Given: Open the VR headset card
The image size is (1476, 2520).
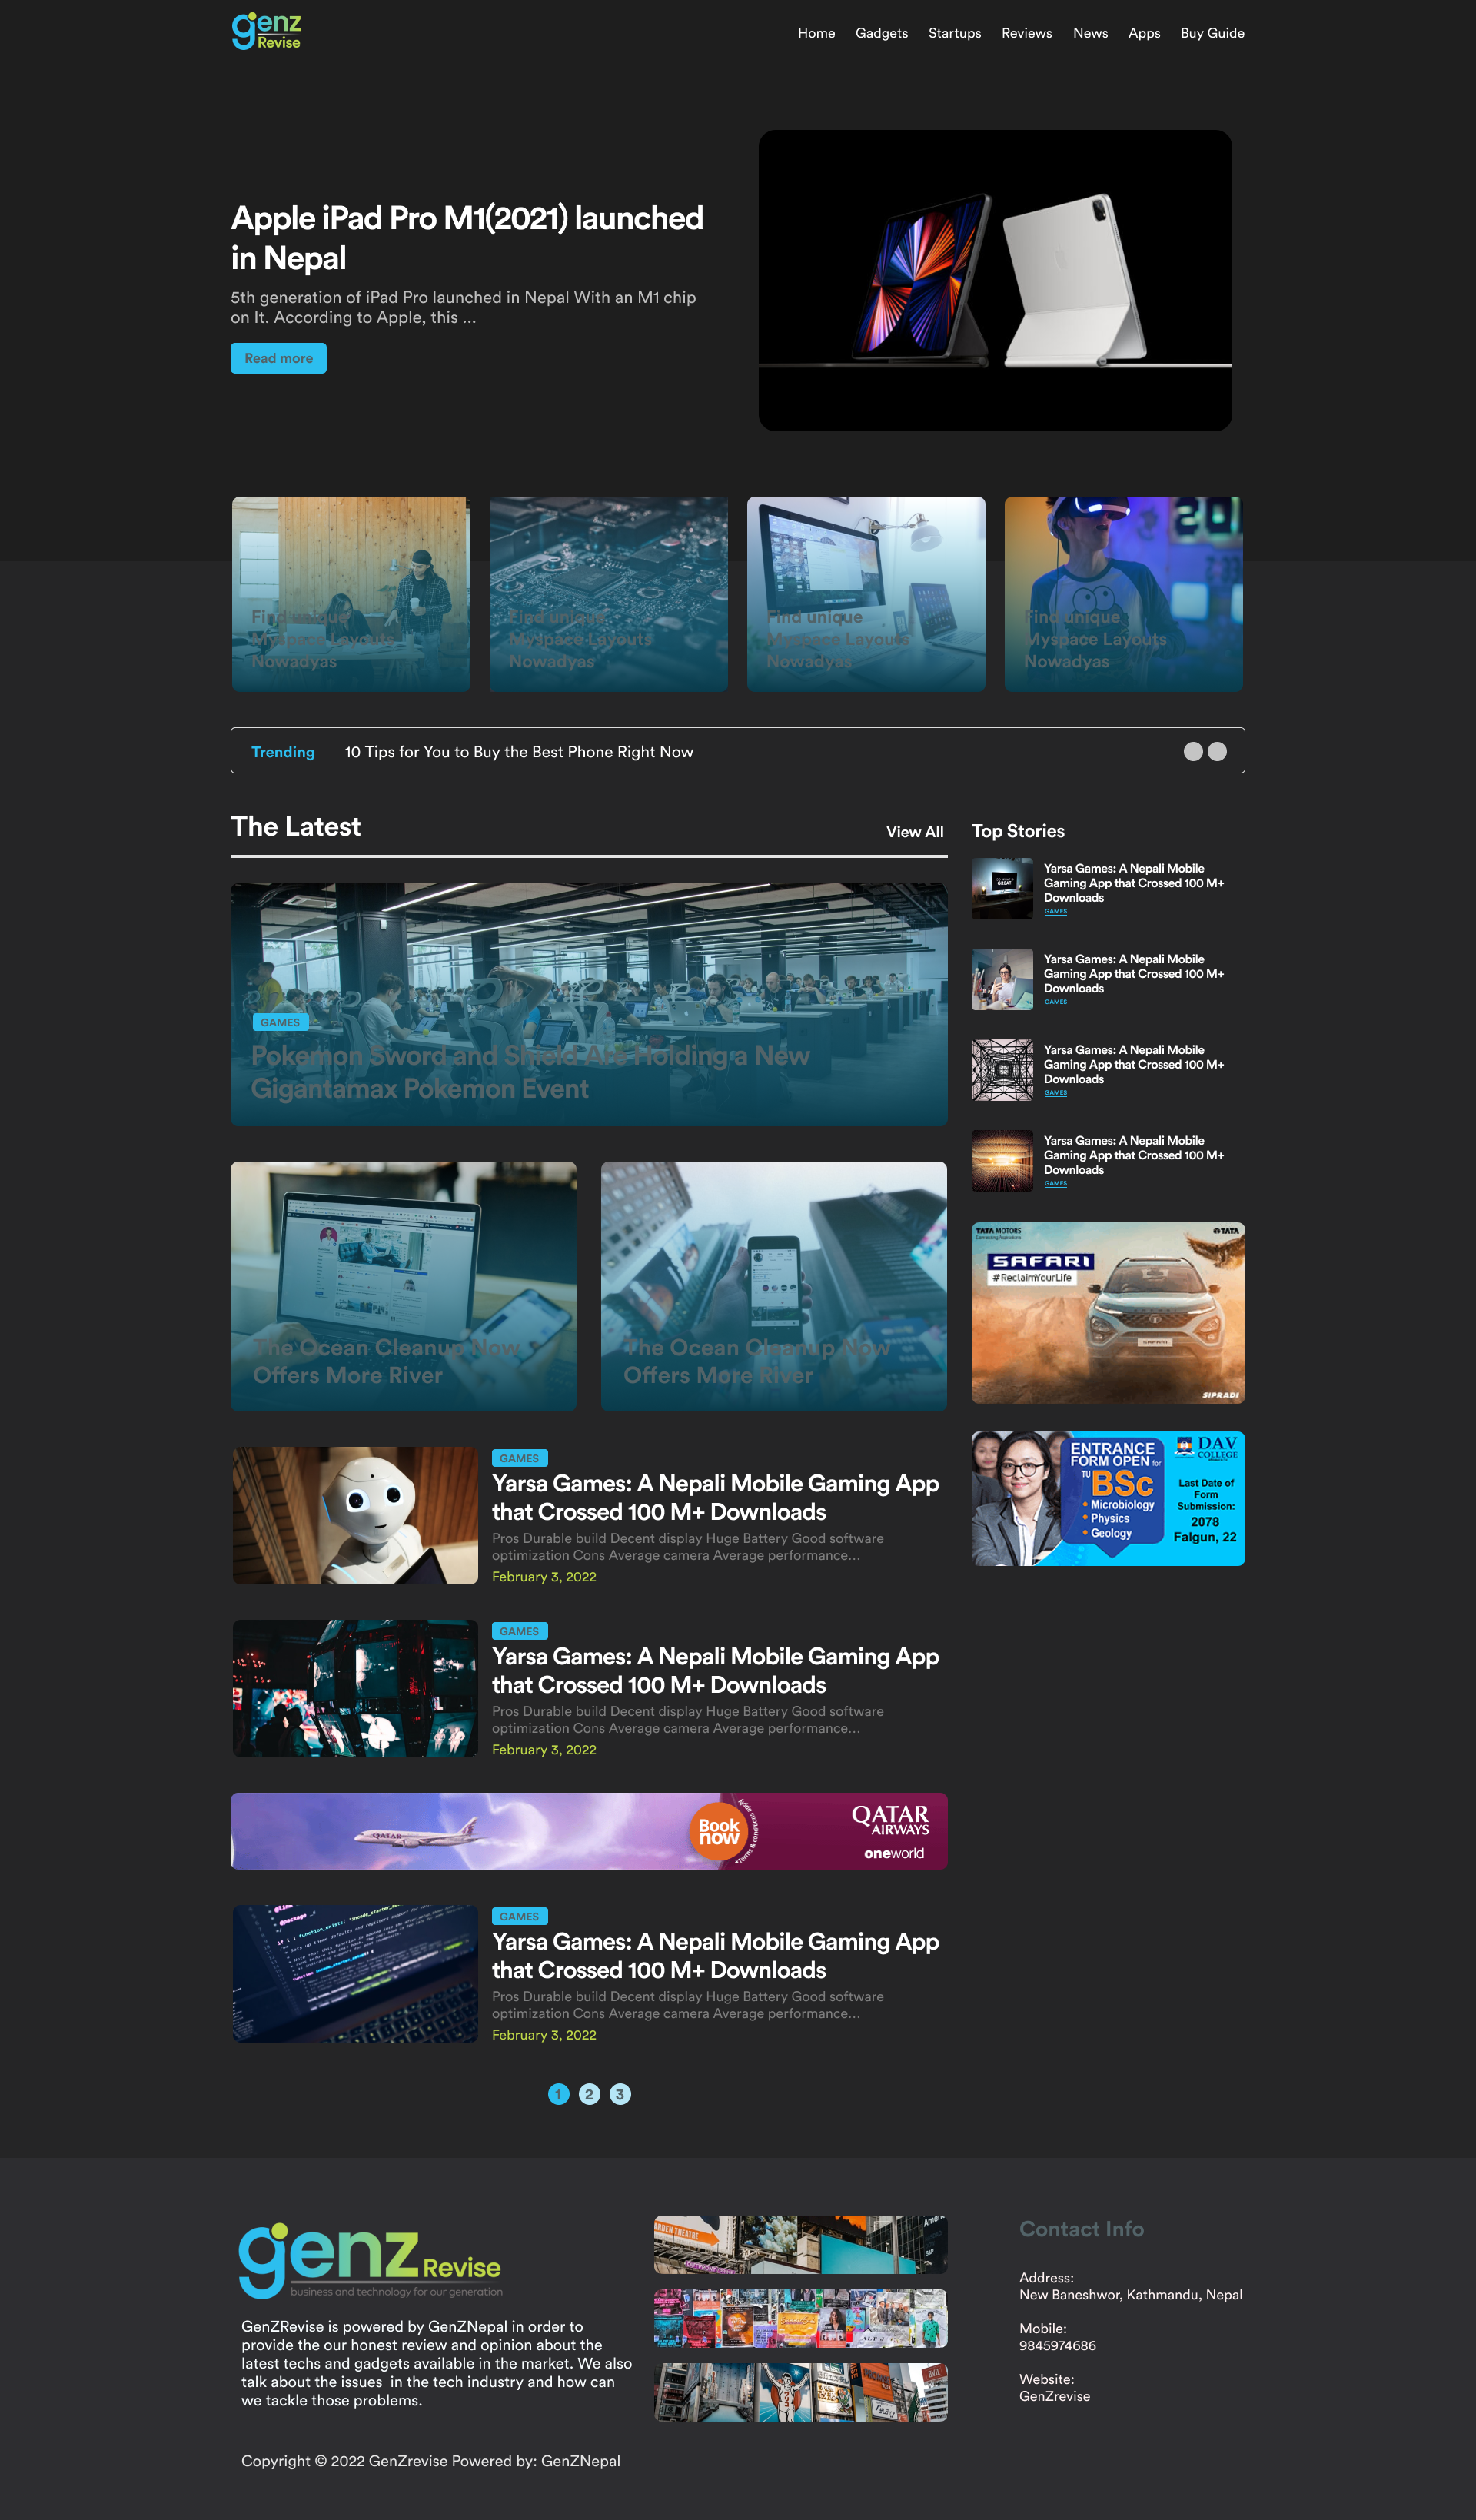Looking at the screenshot, I should pos(1124,593).
